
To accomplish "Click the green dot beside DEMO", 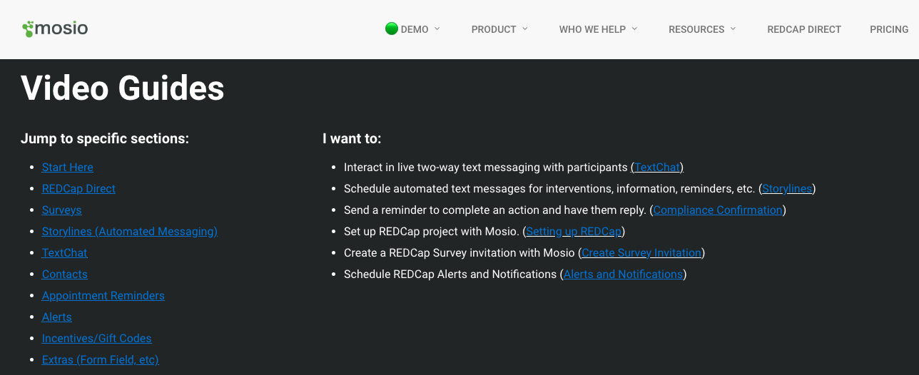I will (x=391, y=29).
